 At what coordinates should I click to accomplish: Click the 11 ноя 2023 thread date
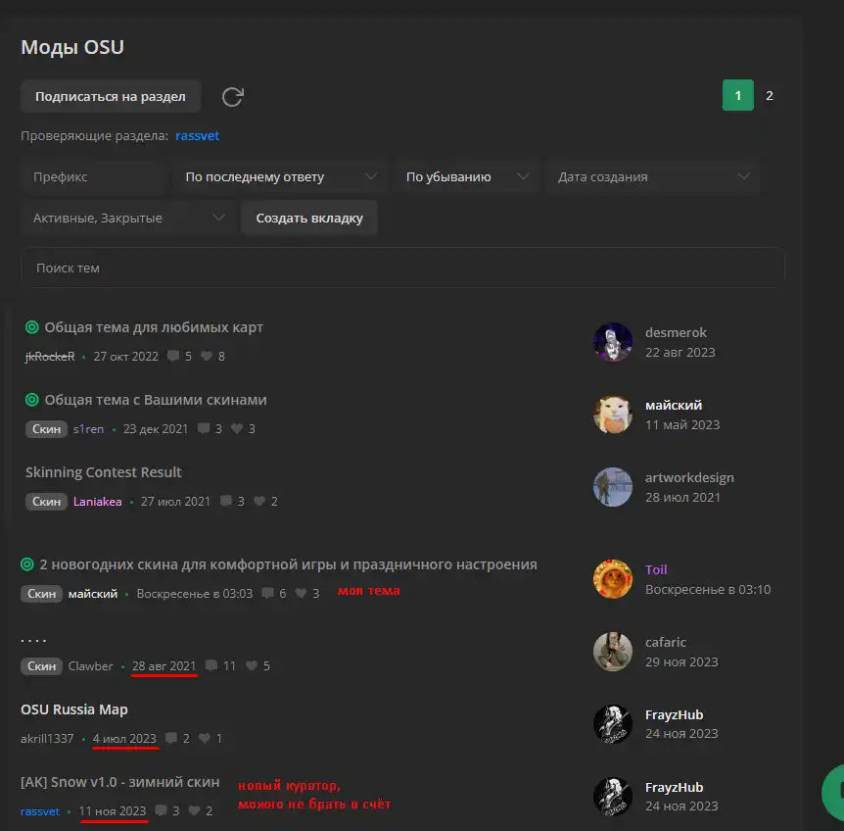pyautogui.click(x=113, y=810)
